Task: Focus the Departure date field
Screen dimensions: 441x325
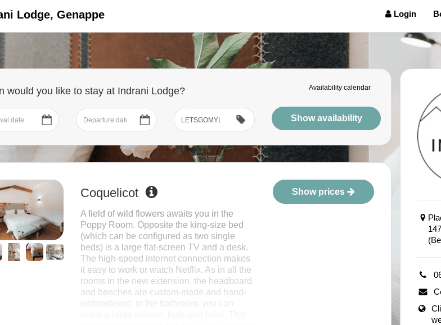Action: (106, 120)
